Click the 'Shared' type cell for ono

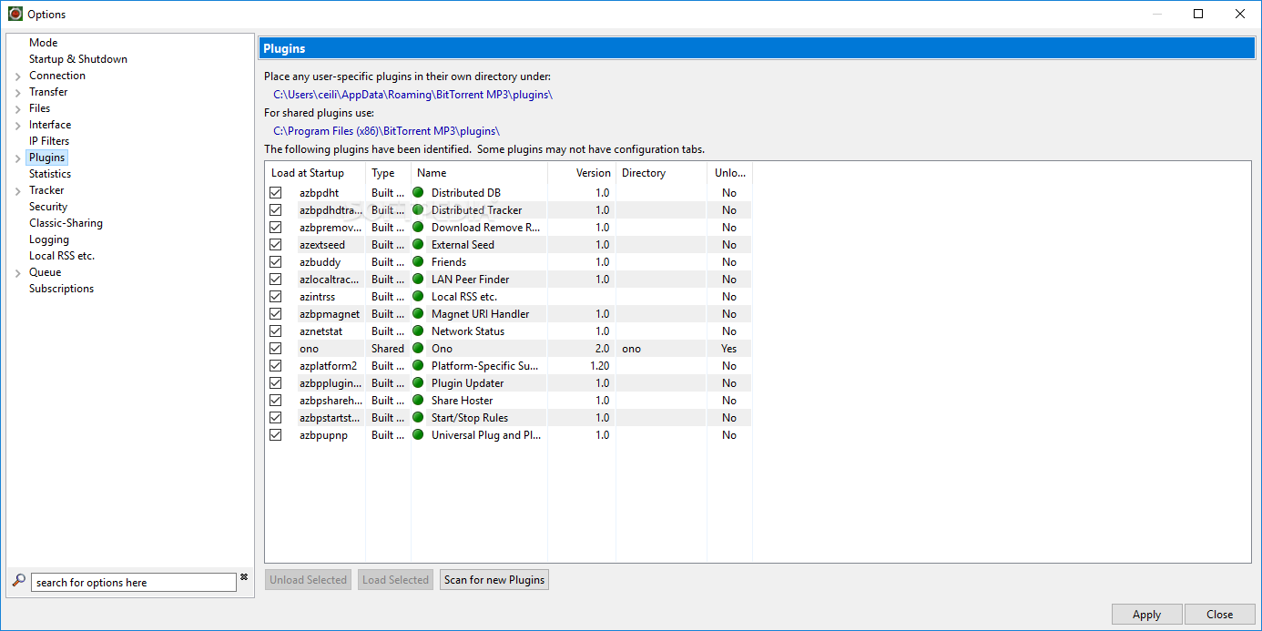[x=388, y=349]
